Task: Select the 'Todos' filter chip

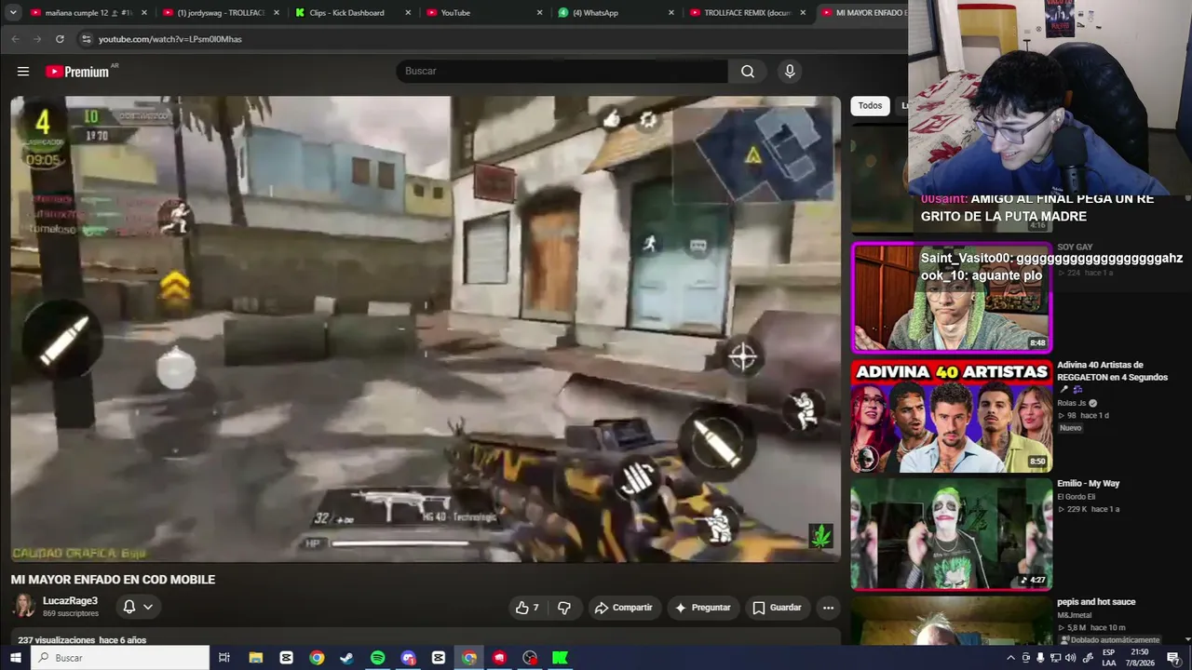Action: pos(870,106)
